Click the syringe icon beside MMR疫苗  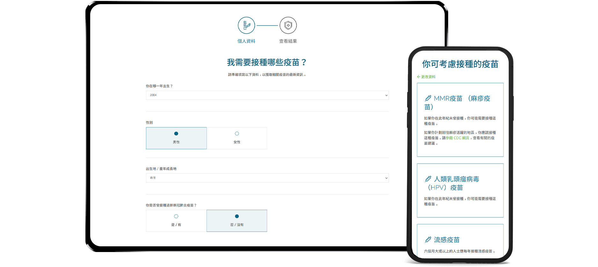click(428, 98)
